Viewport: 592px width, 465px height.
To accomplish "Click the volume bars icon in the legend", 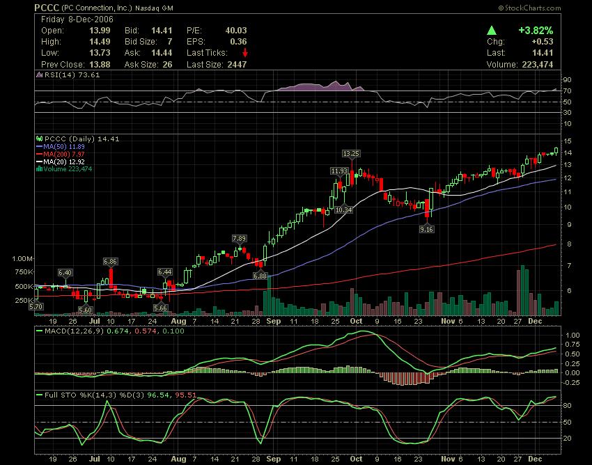I will pyautogui.click(x=39, y=169).
